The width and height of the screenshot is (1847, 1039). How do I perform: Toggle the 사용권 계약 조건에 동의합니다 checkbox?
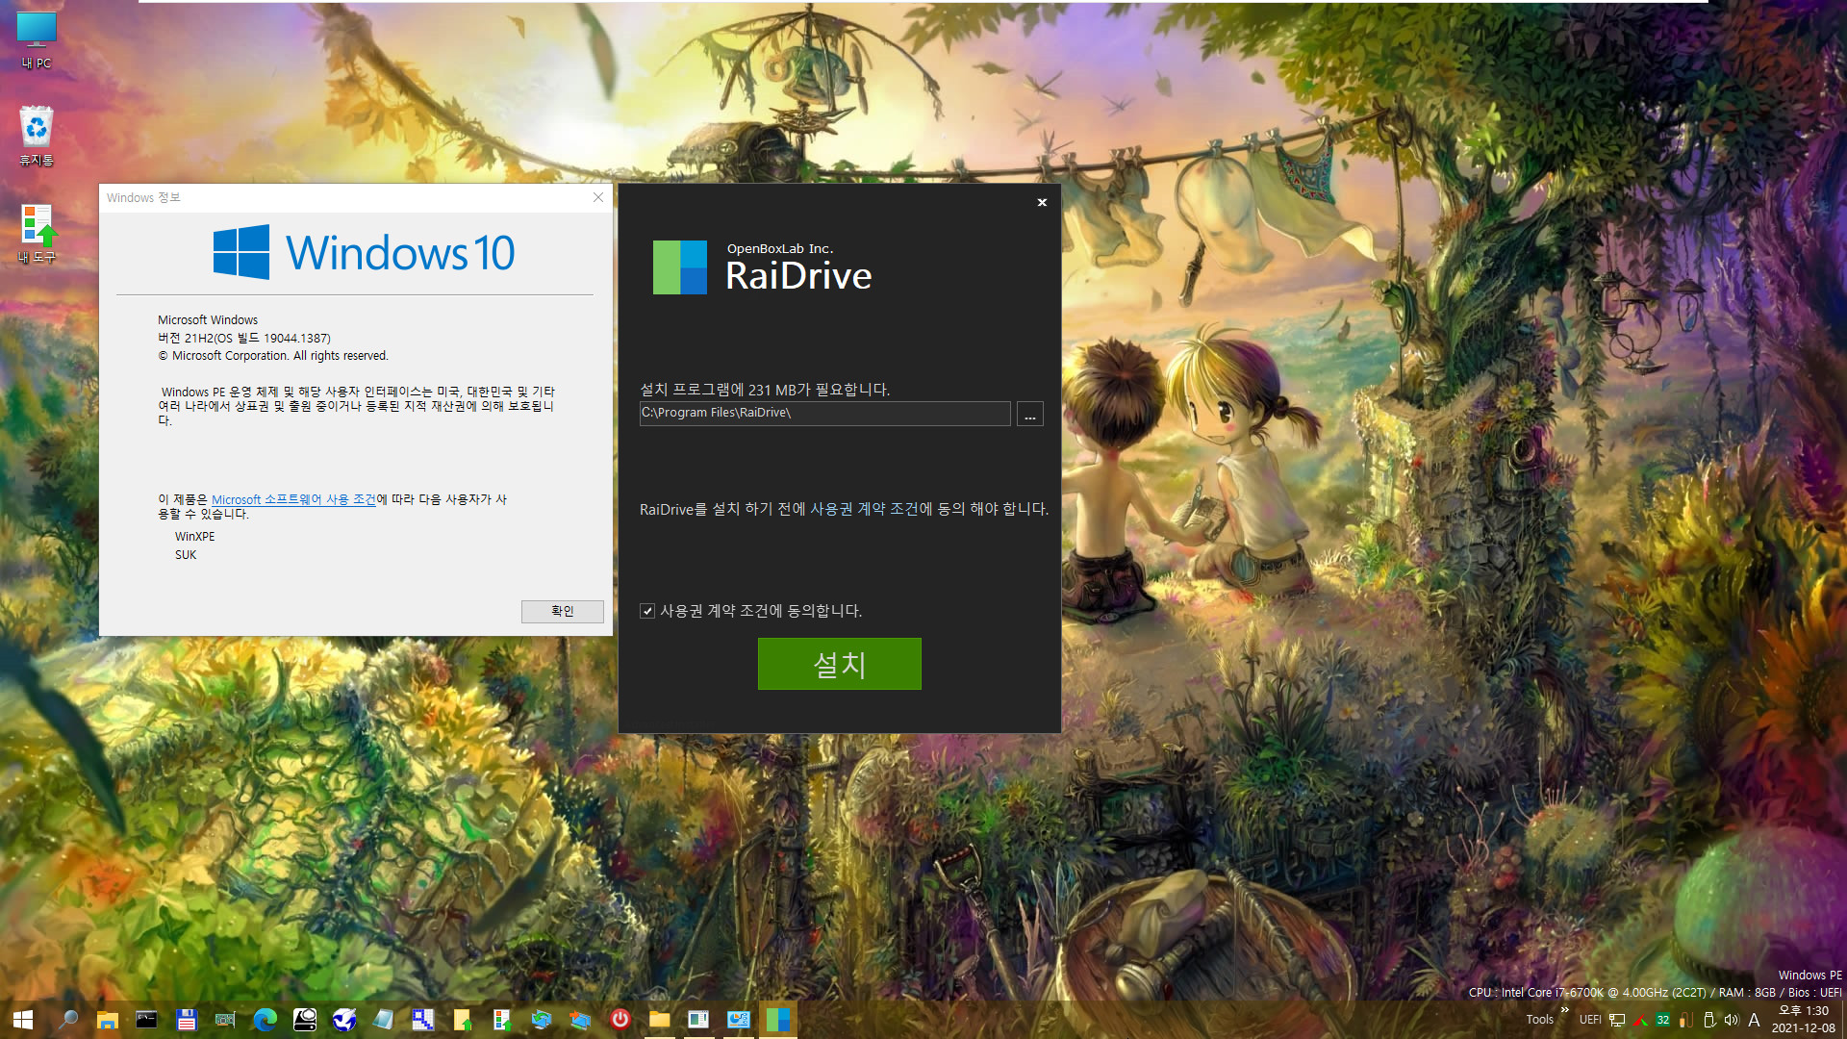point(647,611)
